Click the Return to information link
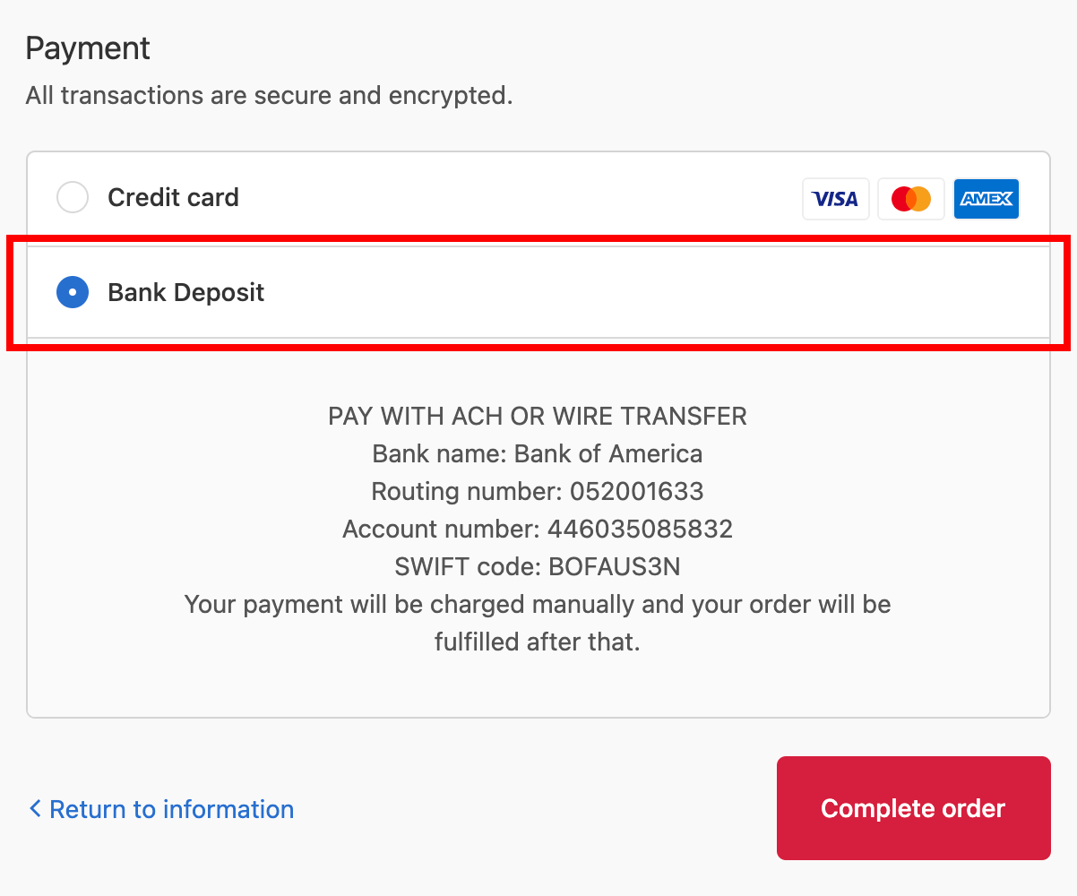This screenshot has height=896, width=1077. pyautogui.click(x=170, y=808)
